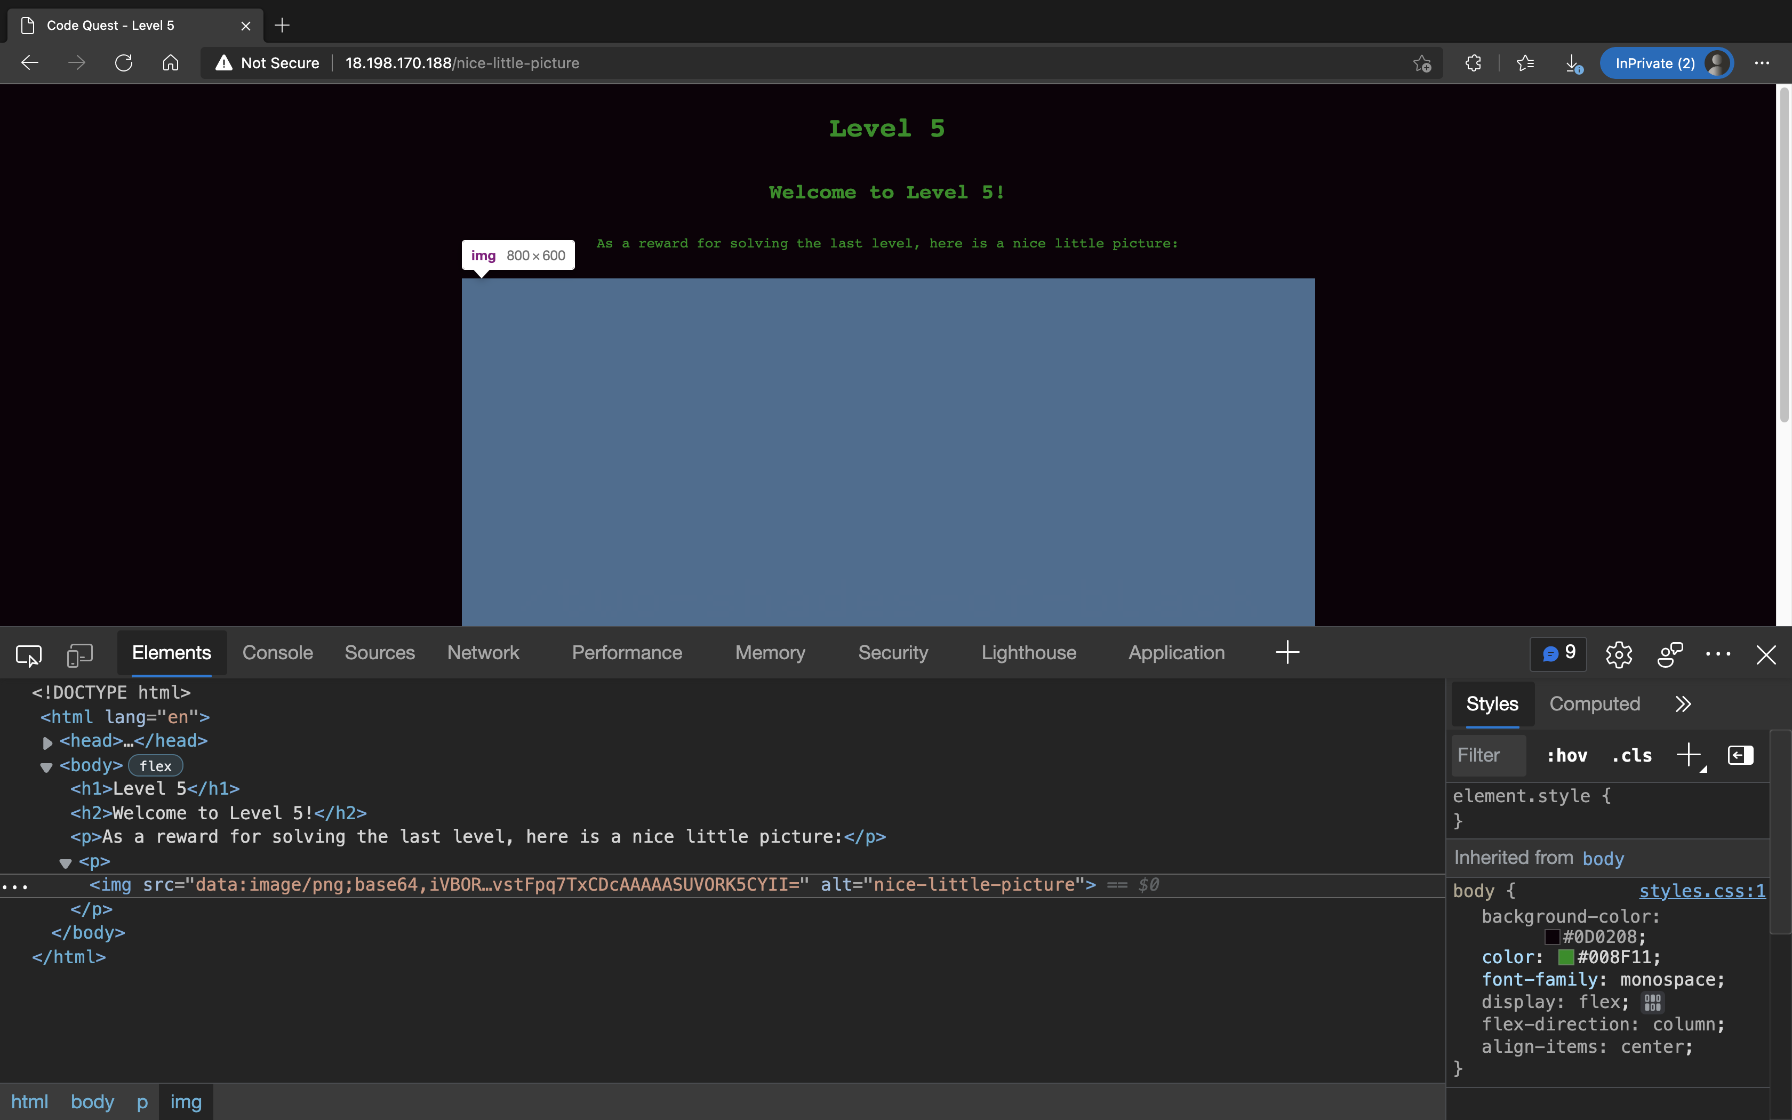Viewport: 1792px width, 1120px height.
Task: Add page to favorites star icon
Action: point(1422,63)
